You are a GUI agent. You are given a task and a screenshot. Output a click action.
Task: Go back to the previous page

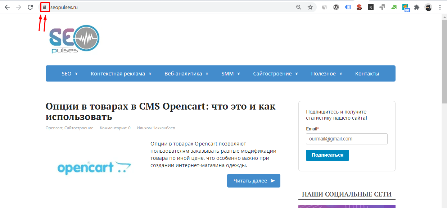point(7,7)
